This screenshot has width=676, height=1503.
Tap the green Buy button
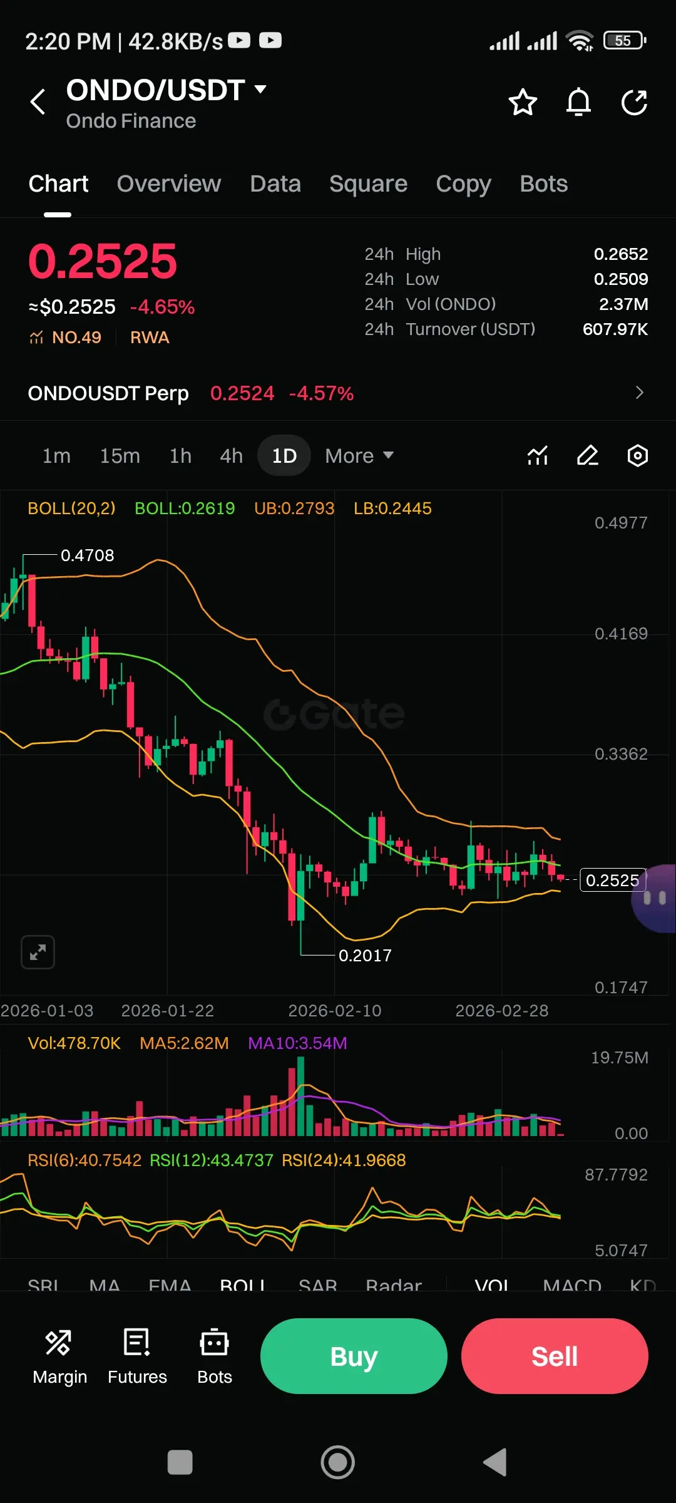(354, 1356)
